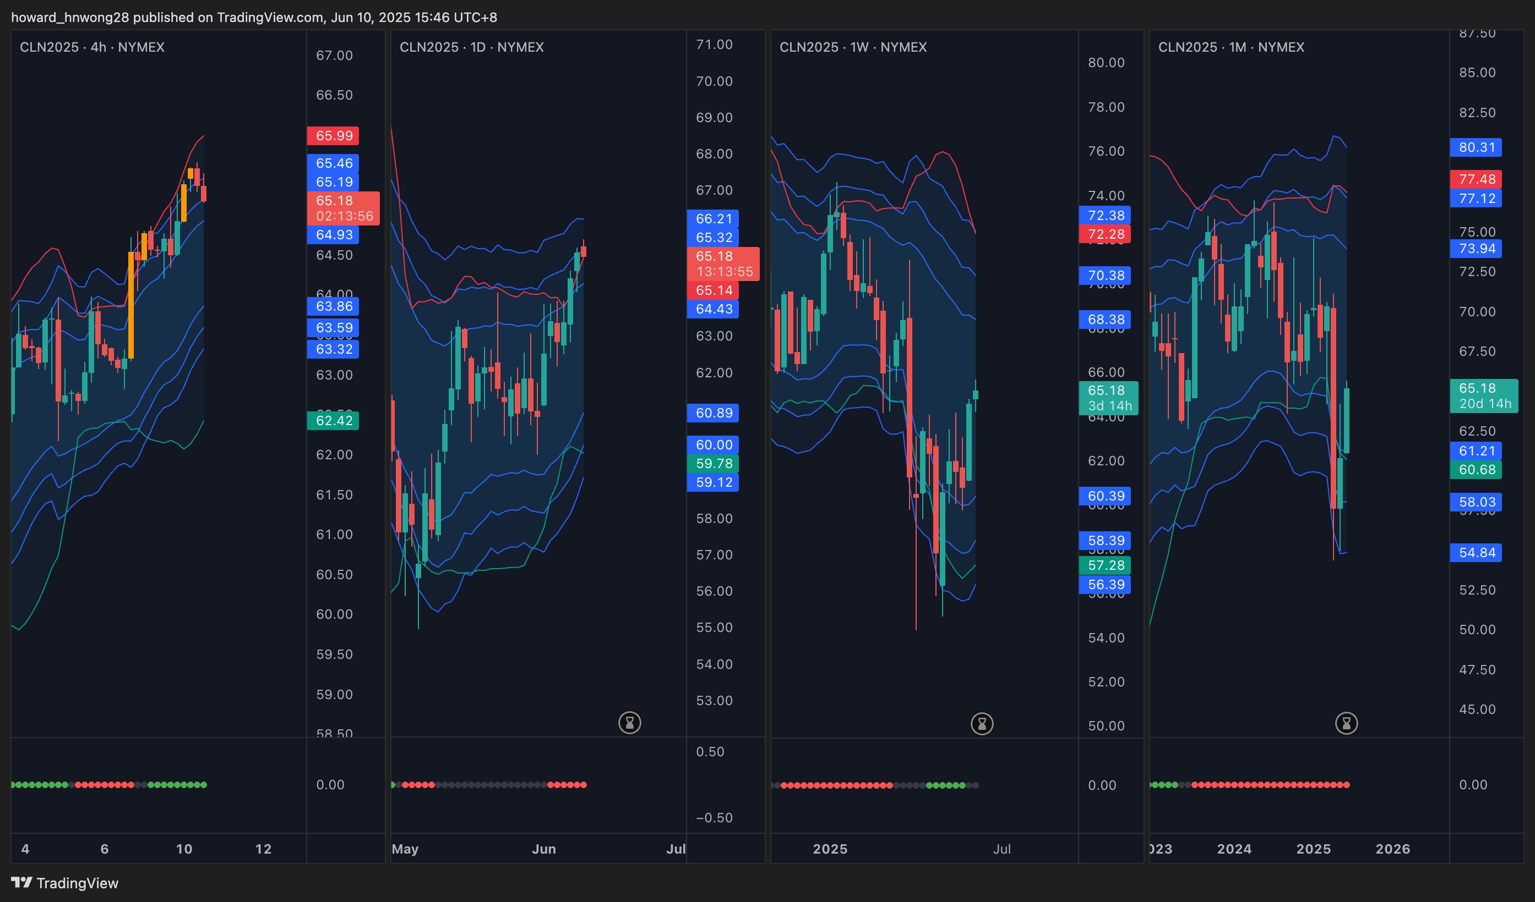Click the published-on TradingView.com header text
Screen dimensions: 1535x902
pyautogui.click(x=254, y=17)
